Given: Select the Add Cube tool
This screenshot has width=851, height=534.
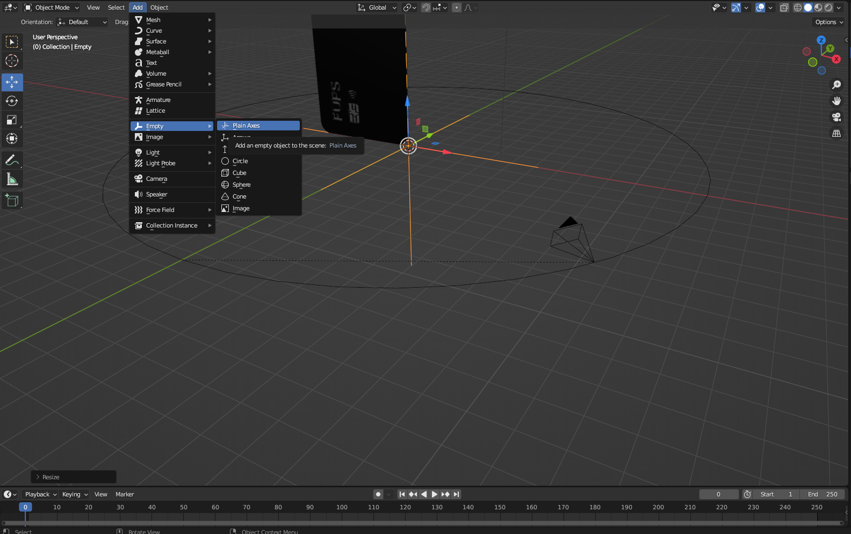Looking at the screenshot, I should click(12, 201).
